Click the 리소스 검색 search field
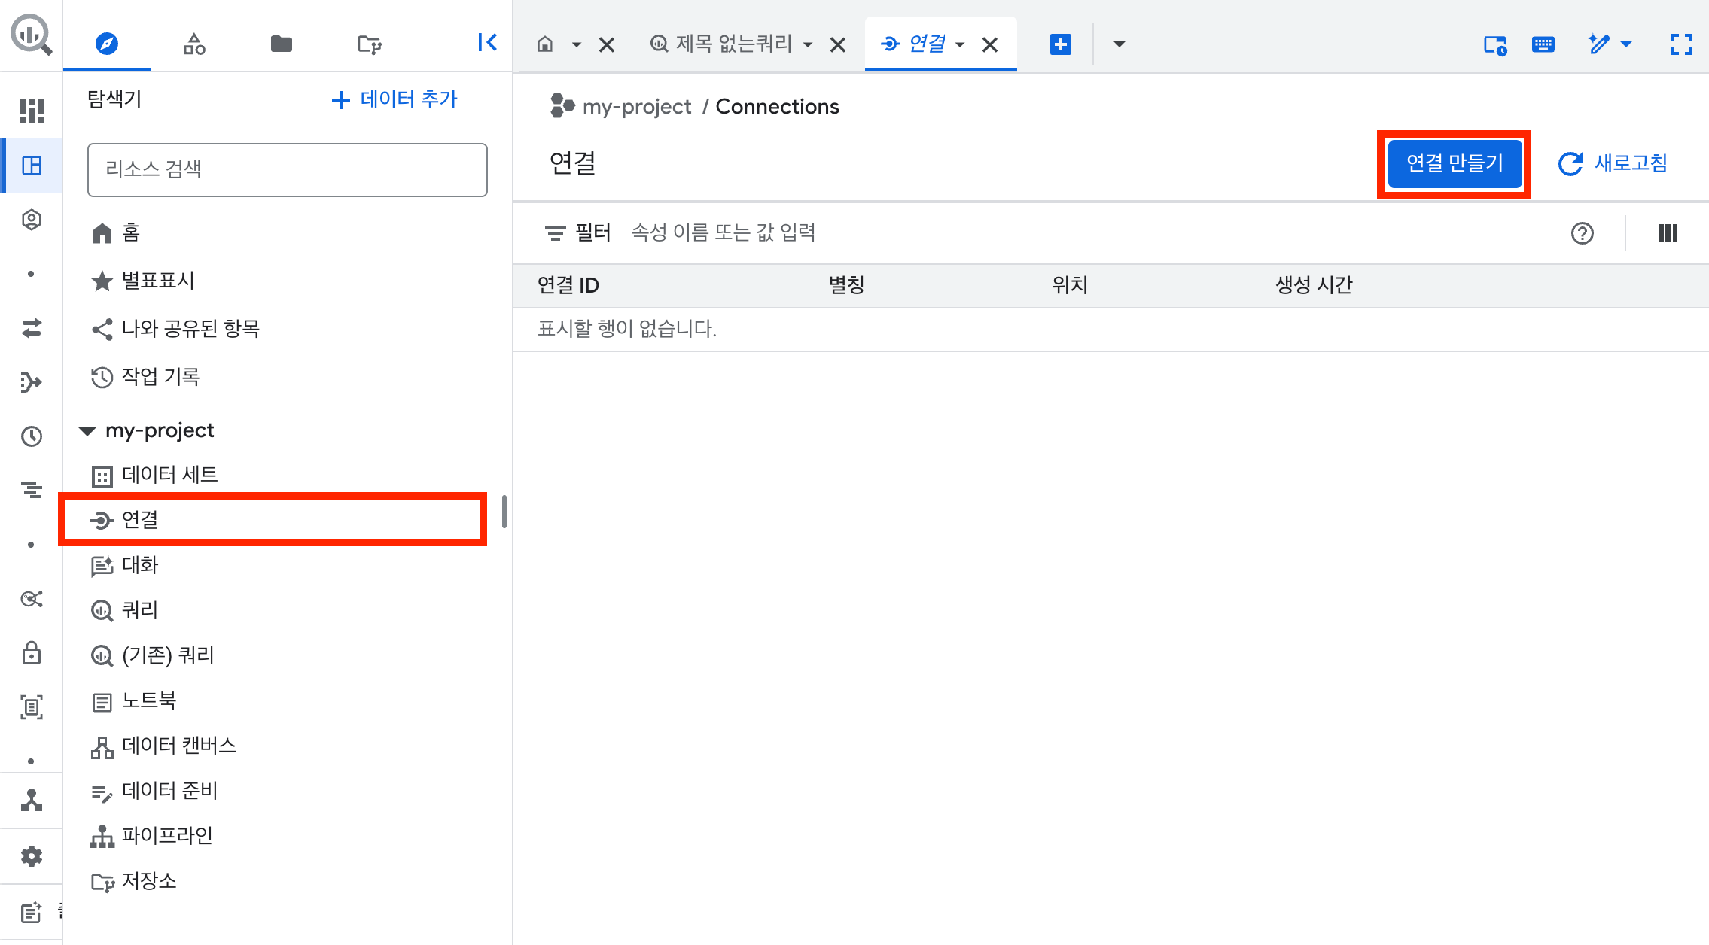 click(286, 169)
